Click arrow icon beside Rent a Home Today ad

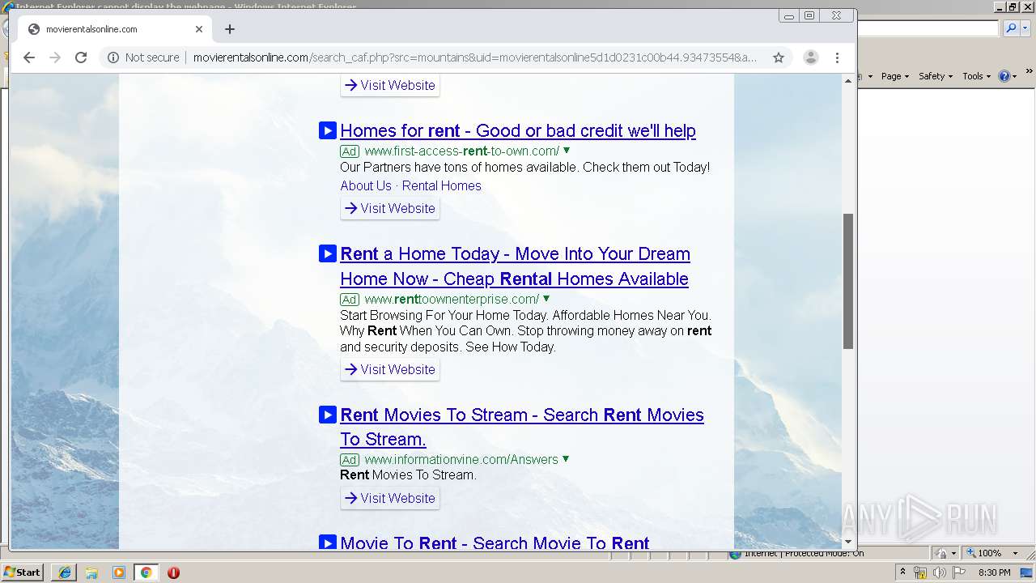(328, 253)
